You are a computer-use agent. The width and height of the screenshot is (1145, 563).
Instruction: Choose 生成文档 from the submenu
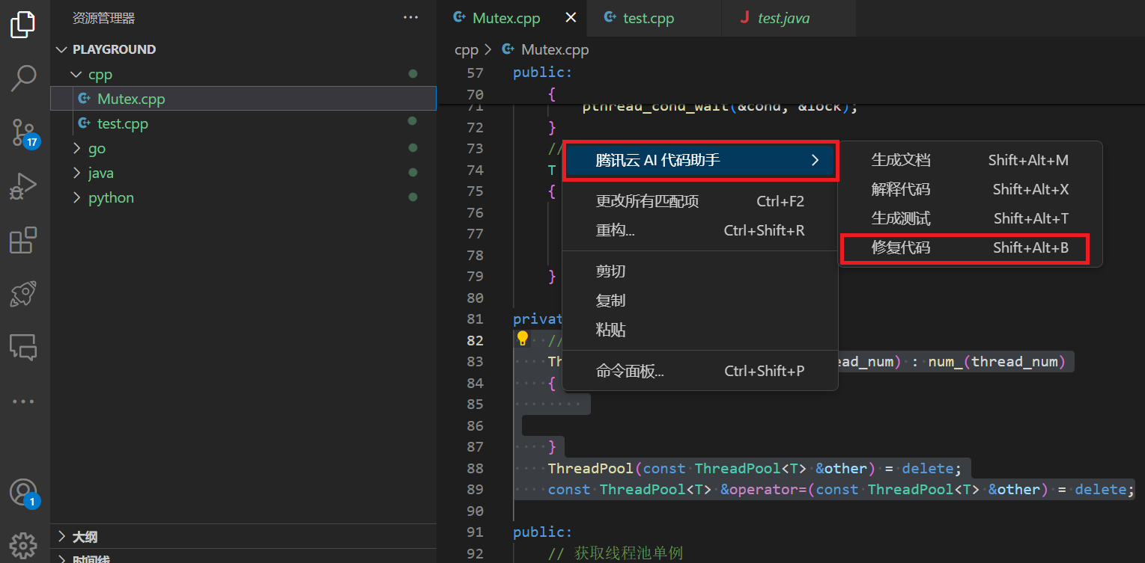[970, 160]
